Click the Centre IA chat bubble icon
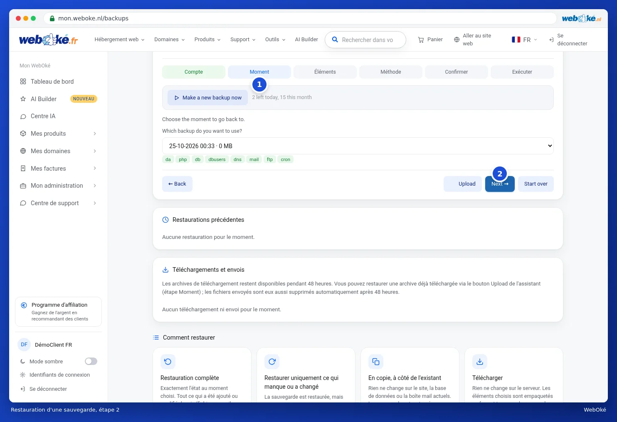The image size is (617, 422). 23,117
